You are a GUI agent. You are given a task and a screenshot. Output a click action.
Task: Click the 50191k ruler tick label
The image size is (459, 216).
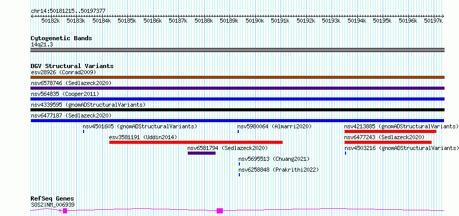[280, 21]
